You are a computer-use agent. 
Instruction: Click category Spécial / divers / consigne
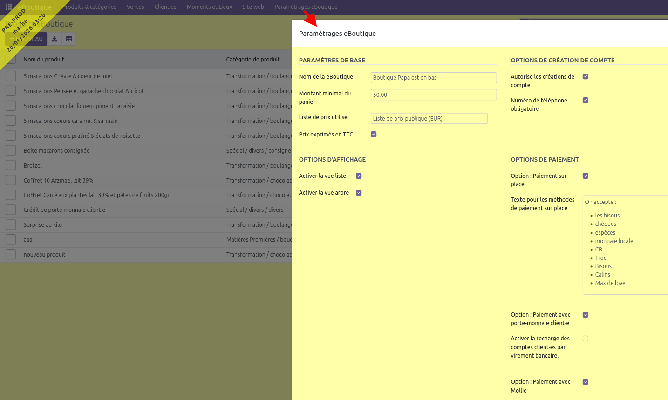pyautogui.click(x=259, y=151)
